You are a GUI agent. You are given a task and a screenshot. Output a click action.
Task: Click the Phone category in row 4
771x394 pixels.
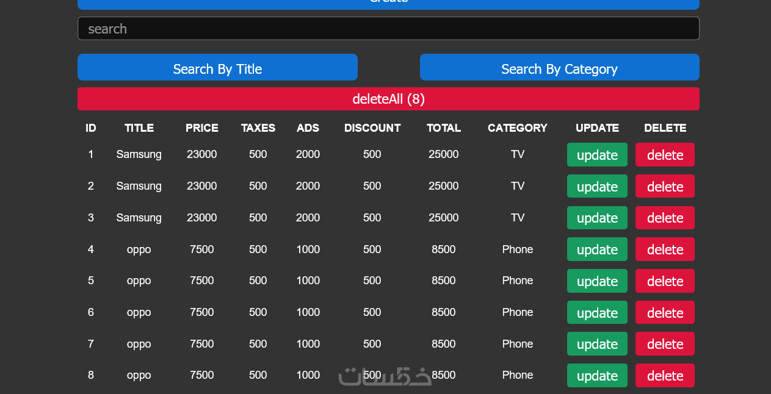[x=518, y=249]
